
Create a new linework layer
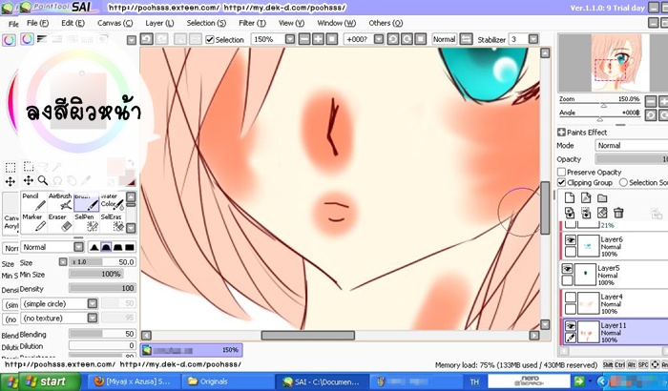point(586,197)
